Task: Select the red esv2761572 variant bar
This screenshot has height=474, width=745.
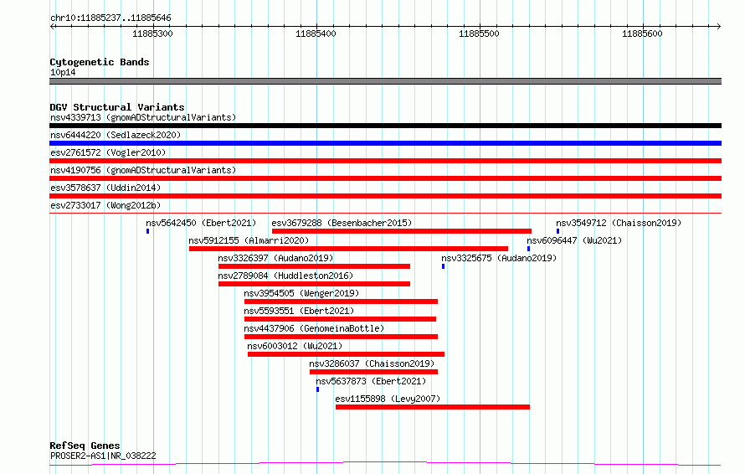Action: coord(385,161)
